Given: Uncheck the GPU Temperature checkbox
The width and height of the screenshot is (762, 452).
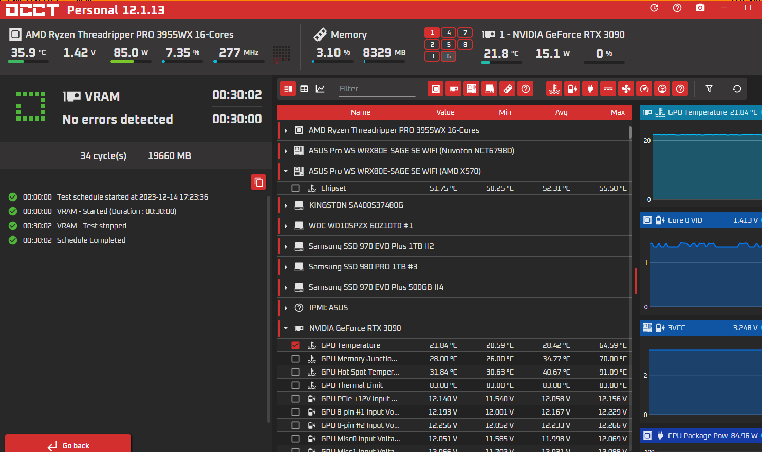Looking at the screenshot, I should [x=295, y=345].
